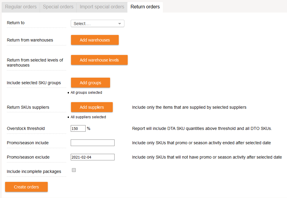The width and height of the screenshot is (287, 198).
Task: Click the Overstock threshold label
Action: 26,128
